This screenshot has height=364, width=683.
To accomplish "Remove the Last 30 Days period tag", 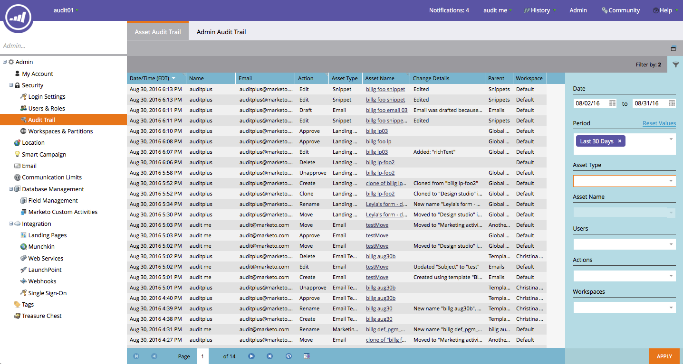I will 620,141.
